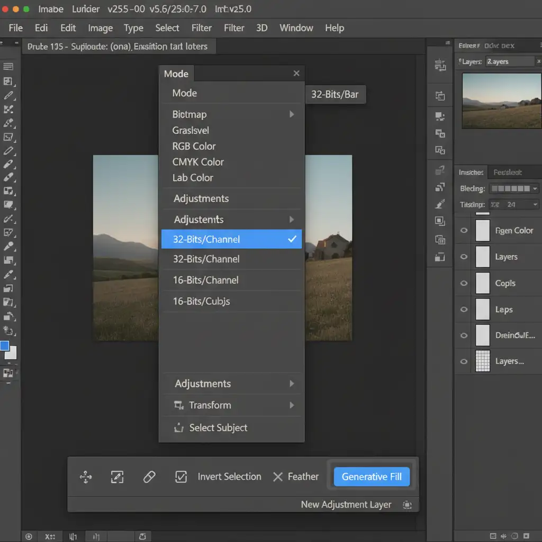The width and height of the screenshot is (542, 542).
Task: Click the Transform menu entry icon
Action: tap(178, 405)
